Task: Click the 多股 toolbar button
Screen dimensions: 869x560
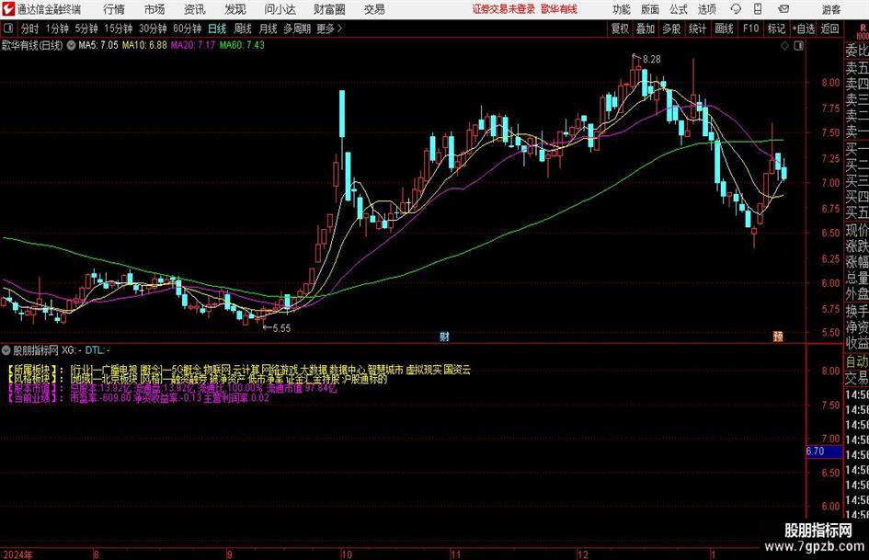Action: 671,29
